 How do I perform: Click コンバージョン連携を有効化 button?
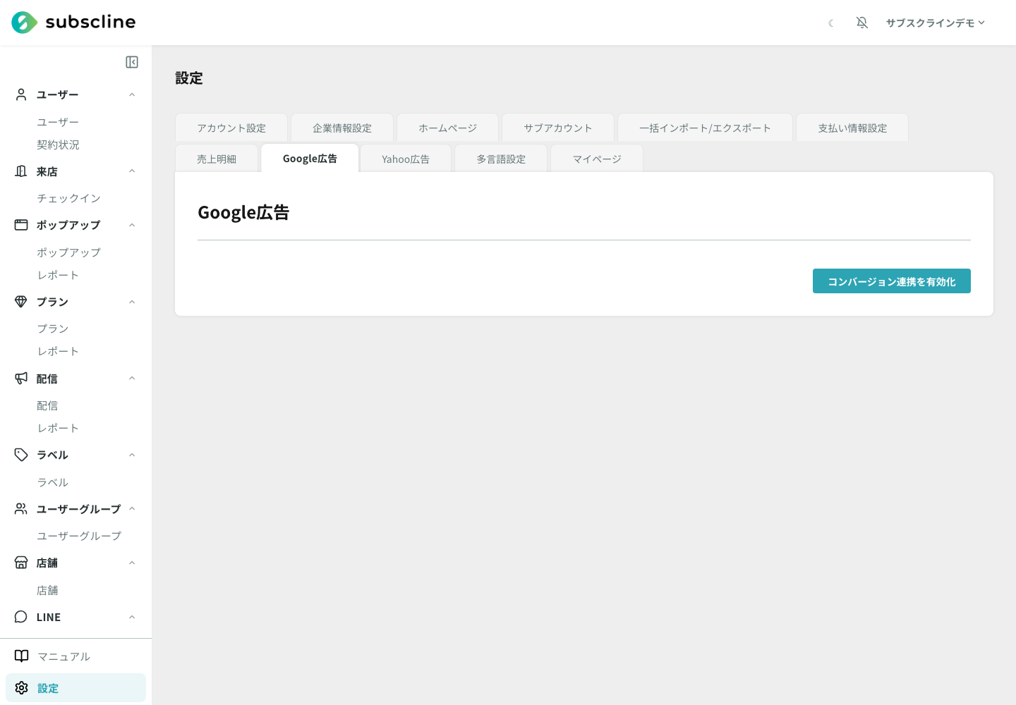pos(892,281)
